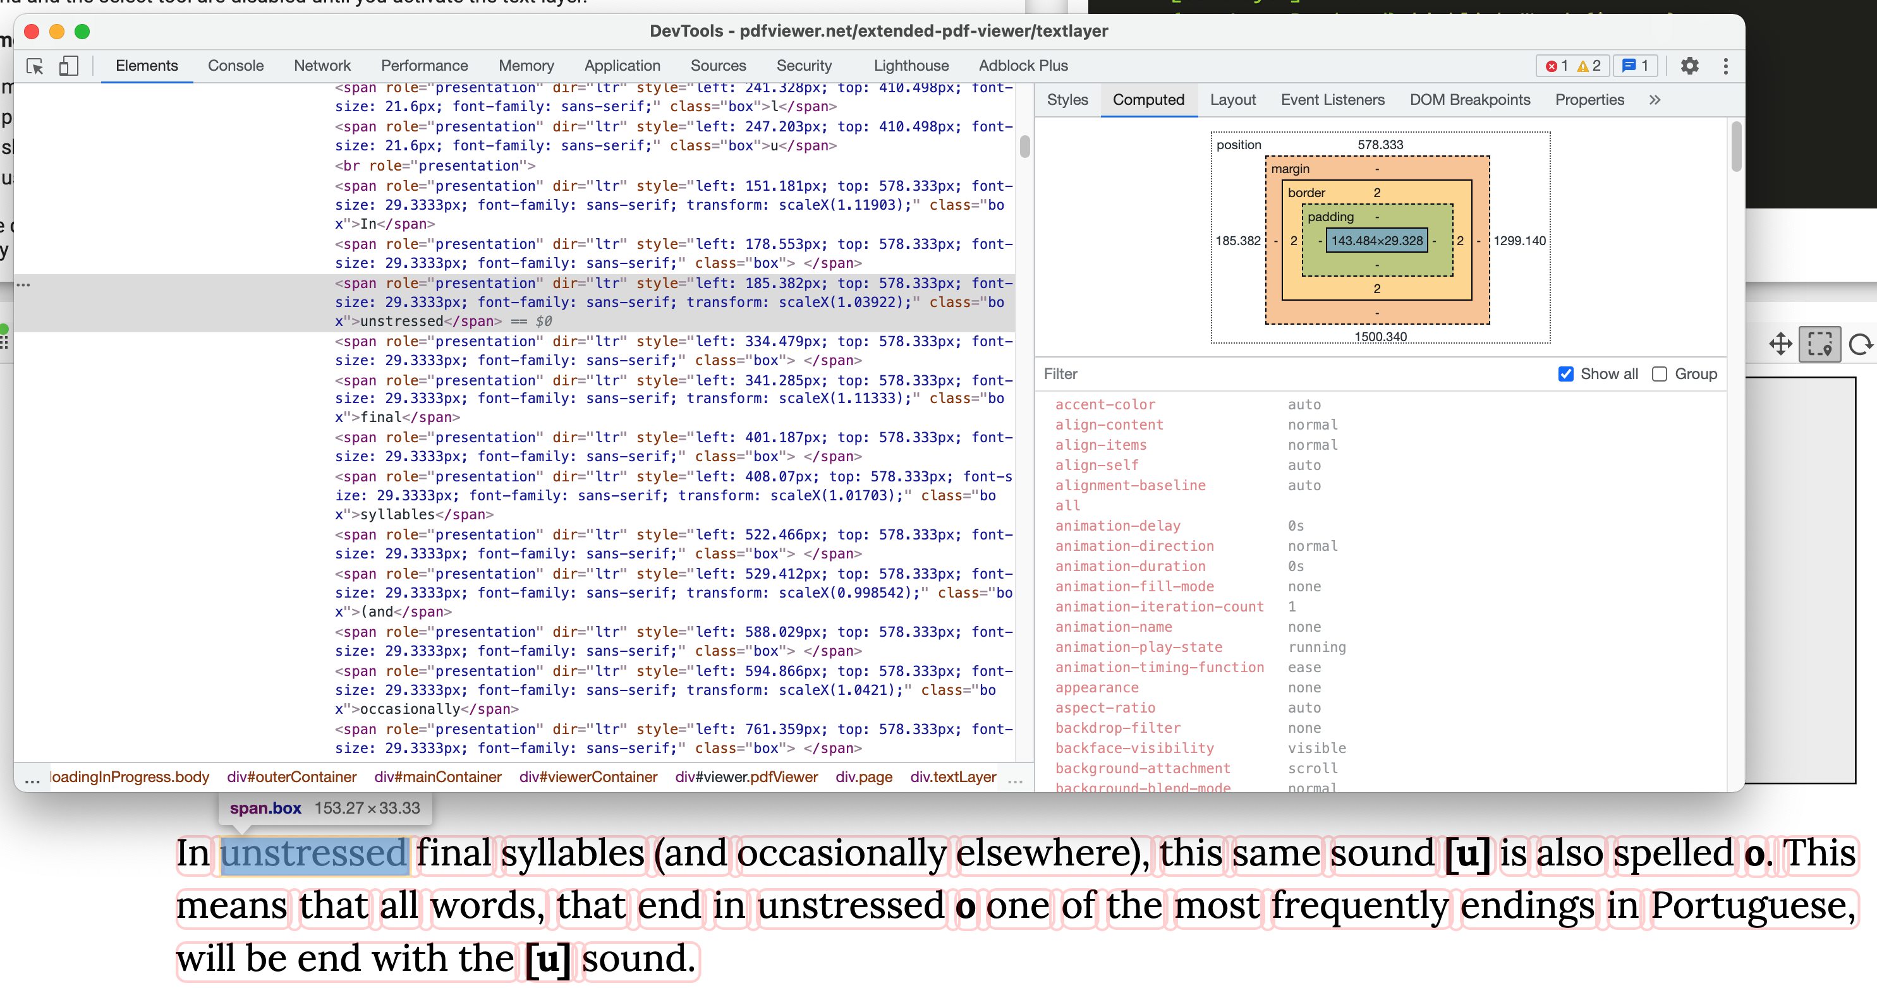The width and height of the screenshot is (1877, 988).
Task: Click the Computed pane vertical scrollbar thumb
Action: (1735, 147)
